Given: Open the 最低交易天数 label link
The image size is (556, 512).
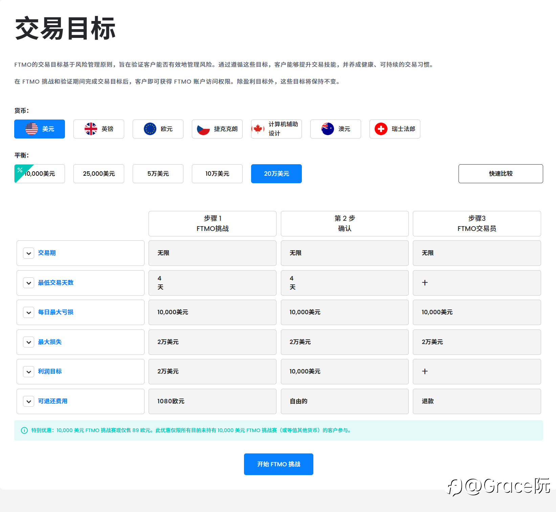Looking at the screenshot, I should click(56, 283).
